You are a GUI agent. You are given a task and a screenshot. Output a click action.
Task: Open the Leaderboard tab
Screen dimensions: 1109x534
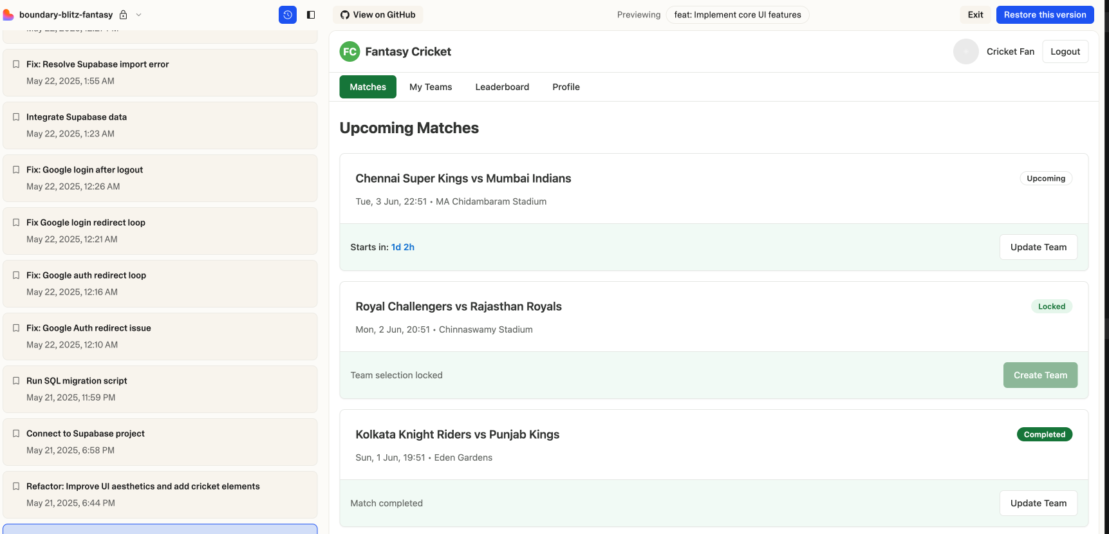pyautogui.click(x=502, y=87)
